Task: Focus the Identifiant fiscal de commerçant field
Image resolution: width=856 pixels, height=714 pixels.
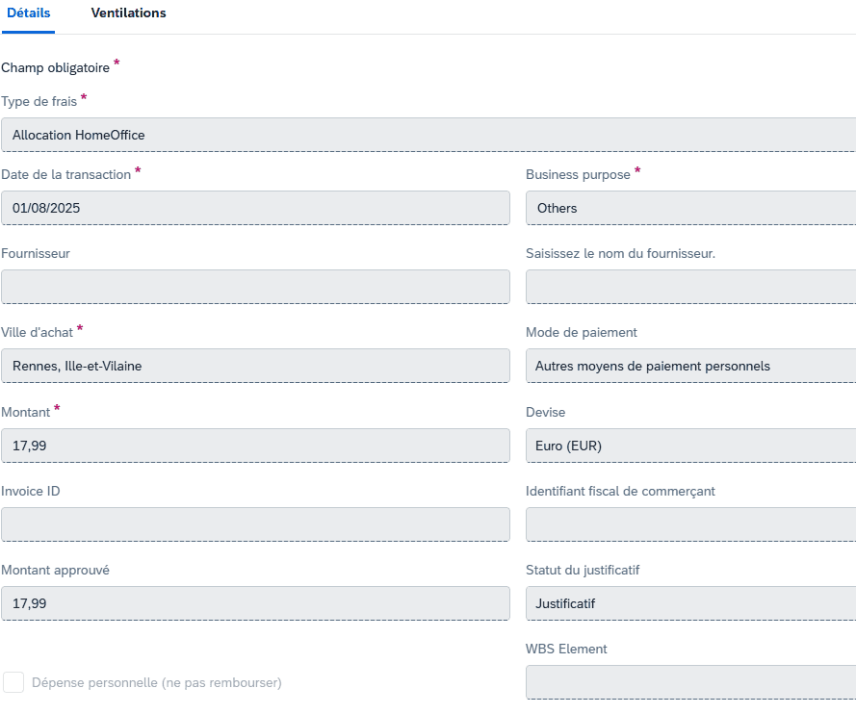Action: (690, 524)
